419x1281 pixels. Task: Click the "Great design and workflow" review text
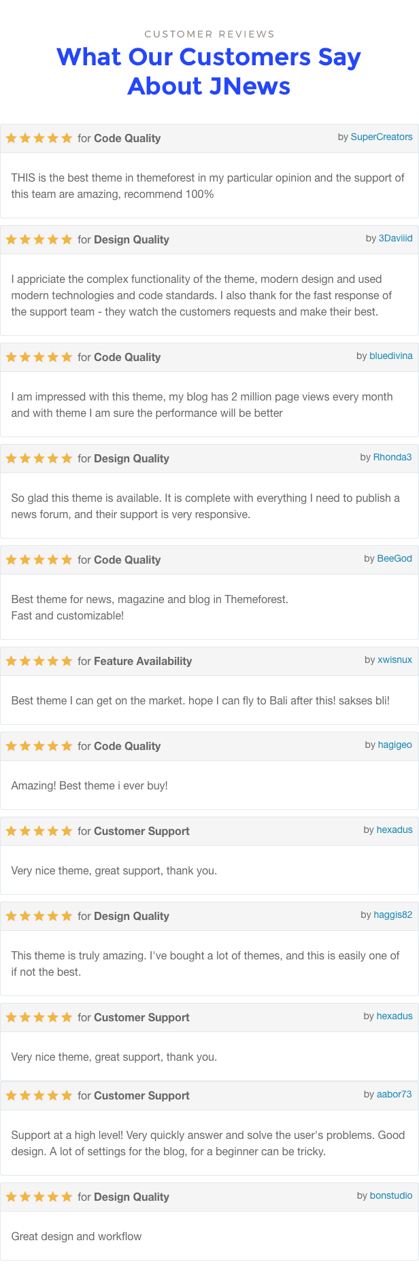[x=76, y=1236]
